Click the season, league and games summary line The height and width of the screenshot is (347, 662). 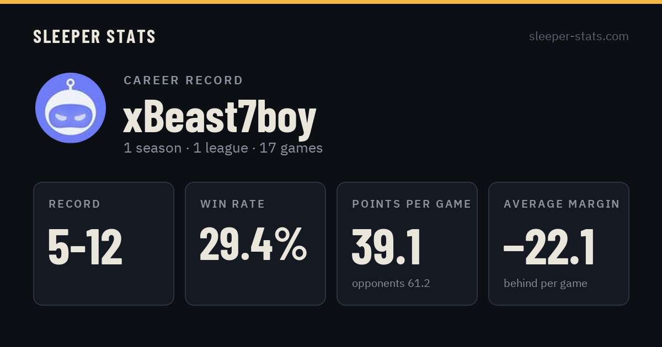tap(223, 148)
